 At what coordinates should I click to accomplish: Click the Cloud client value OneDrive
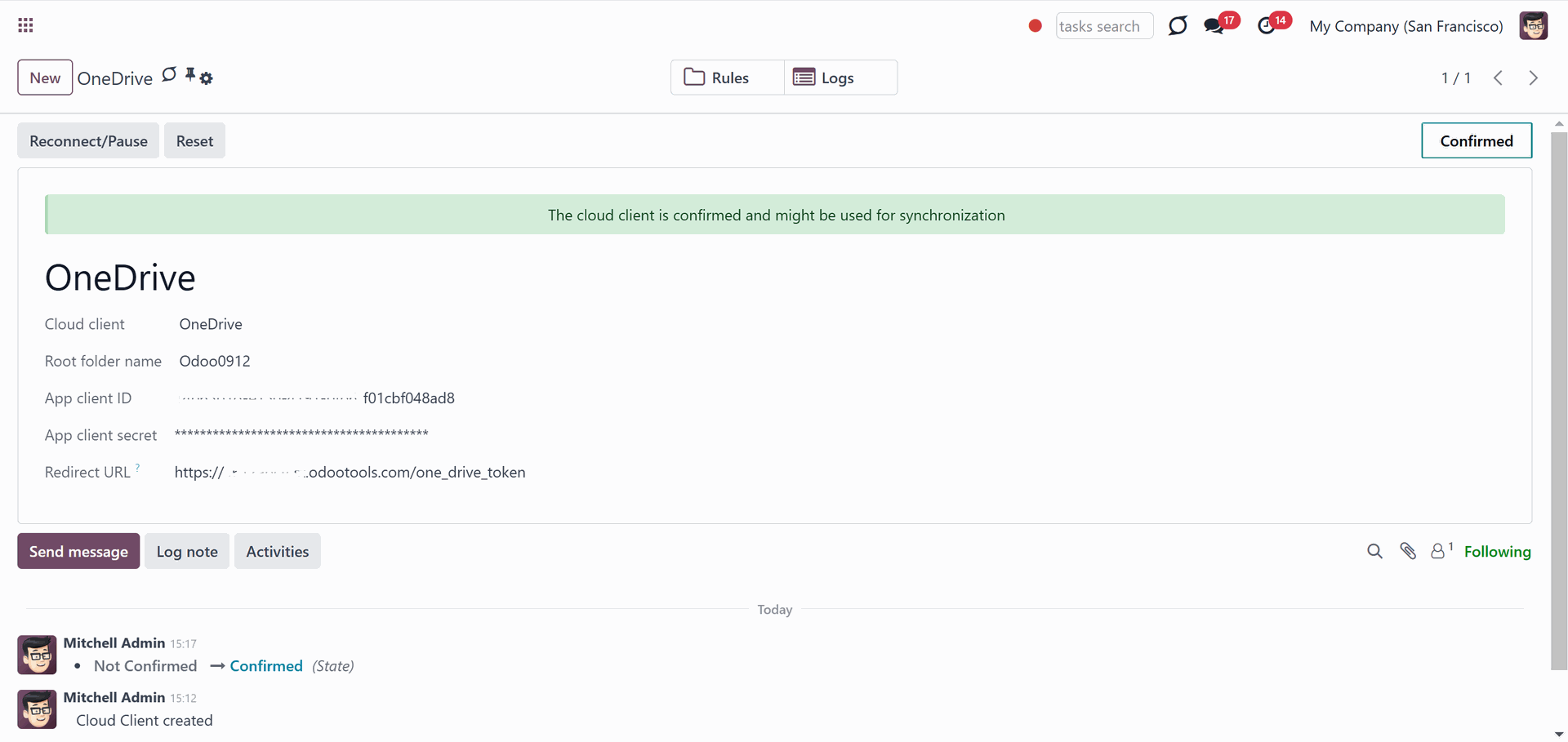(x=211, y=324)
